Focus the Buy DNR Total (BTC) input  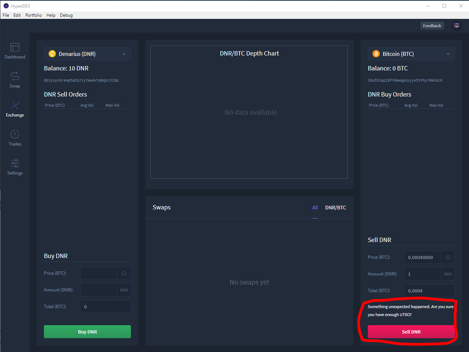coord(106,307)
